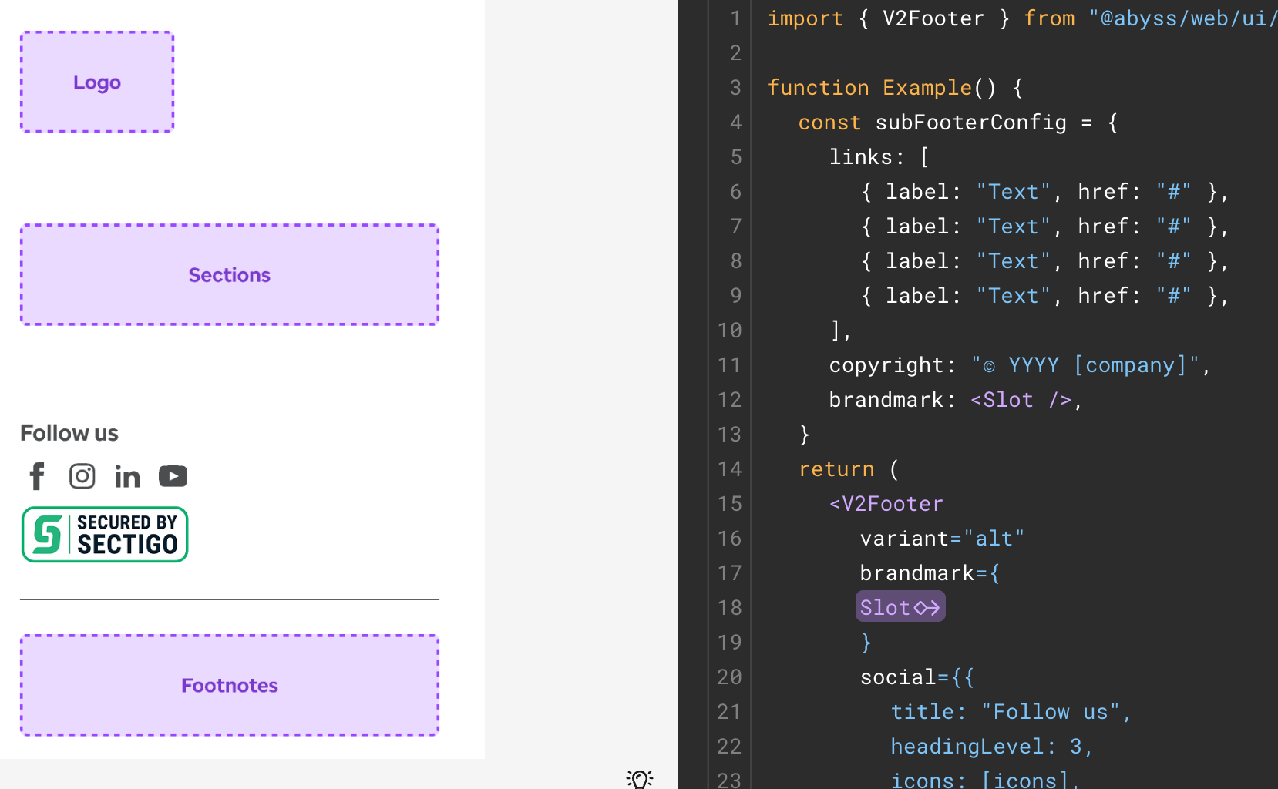
Task: Click the lightbulb hint icon
Action: (639, 779)
